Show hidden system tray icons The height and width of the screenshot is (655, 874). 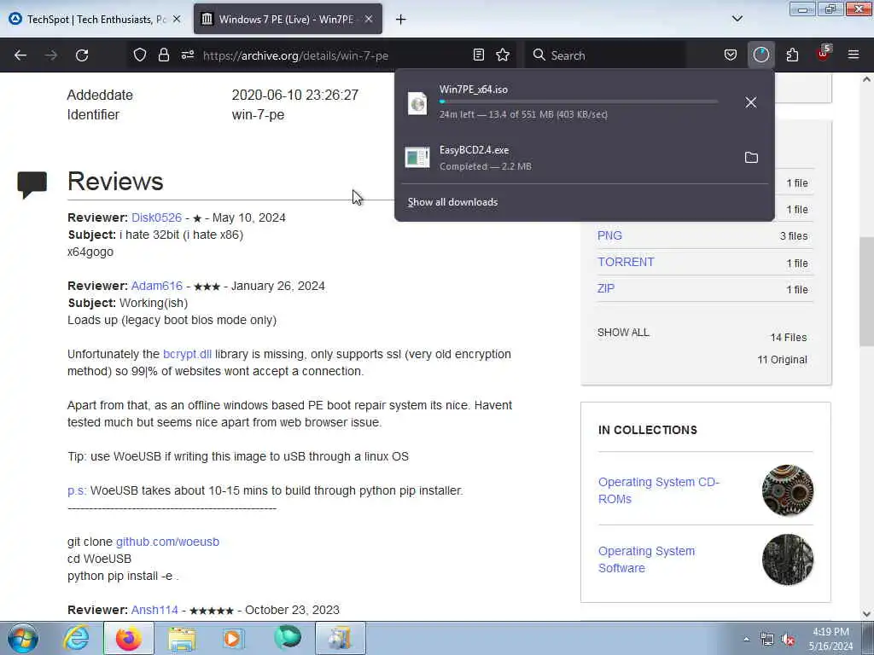[746, 640]
